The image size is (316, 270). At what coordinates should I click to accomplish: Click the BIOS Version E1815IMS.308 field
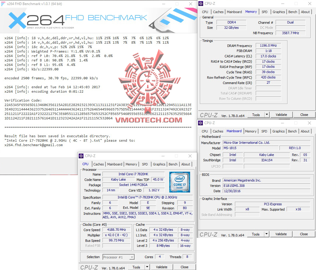267,186
